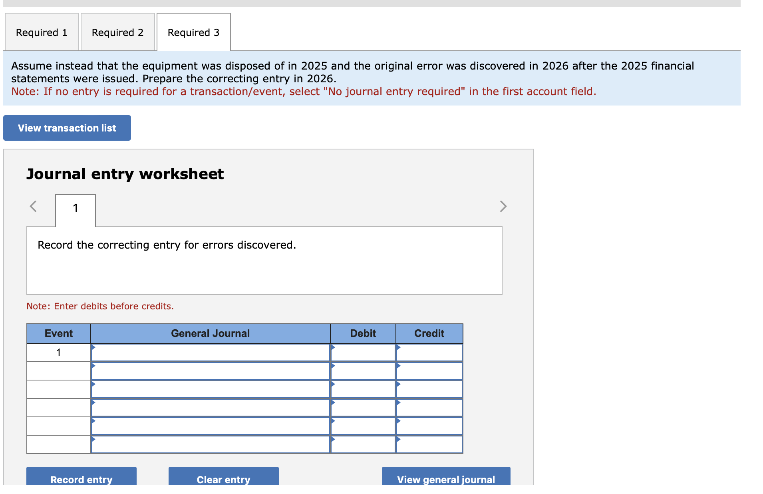This screenshot has height=494, width=763.
Task: Click the Record entry button
Action: [81, 479]
